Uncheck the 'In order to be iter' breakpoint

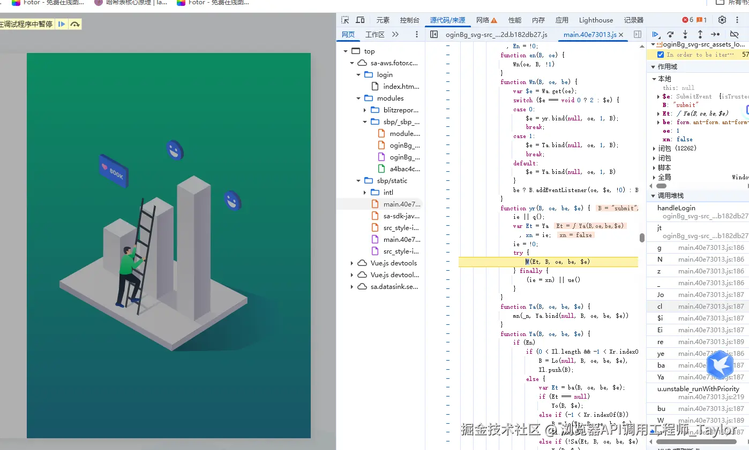[660, 55]
